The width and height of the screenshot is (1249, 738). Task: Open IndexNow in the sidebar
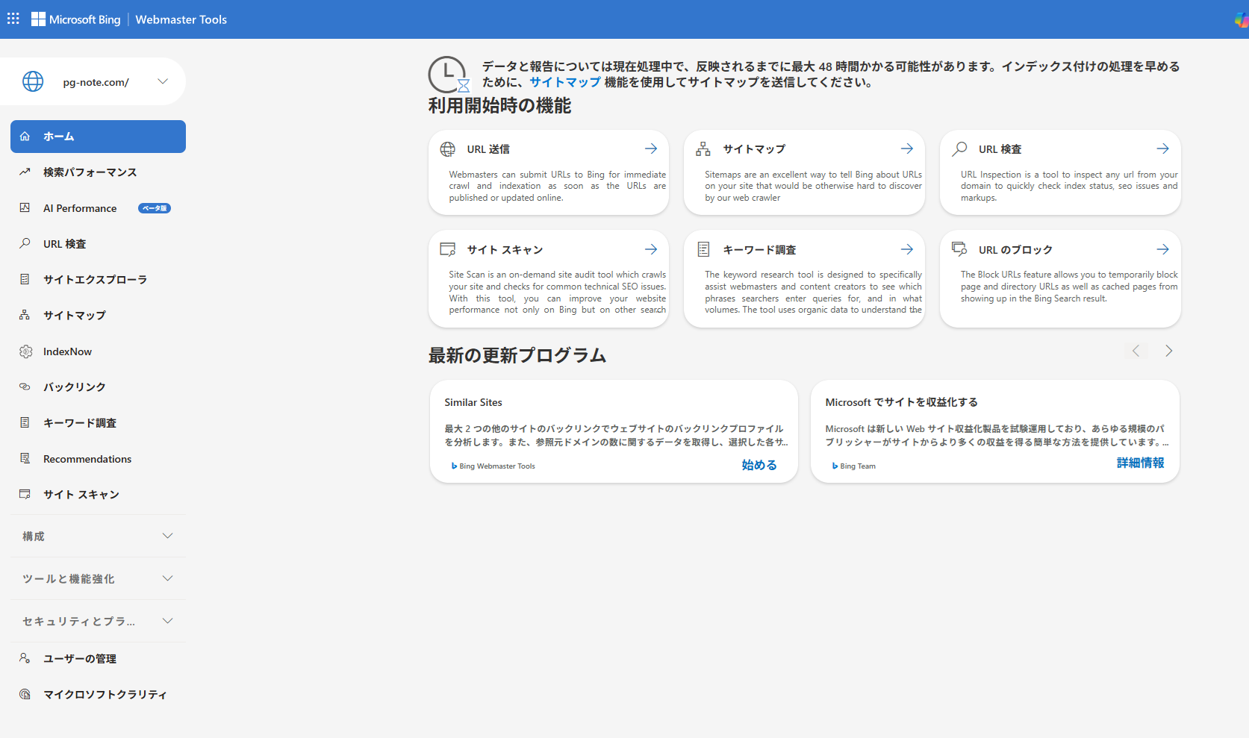click(98, 351)
